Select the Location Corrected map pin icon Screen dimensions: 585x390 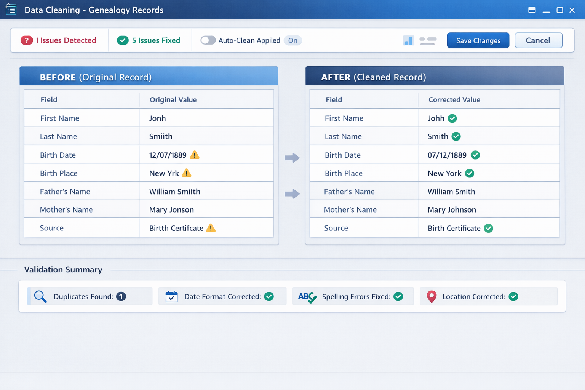tap(432, 296)
